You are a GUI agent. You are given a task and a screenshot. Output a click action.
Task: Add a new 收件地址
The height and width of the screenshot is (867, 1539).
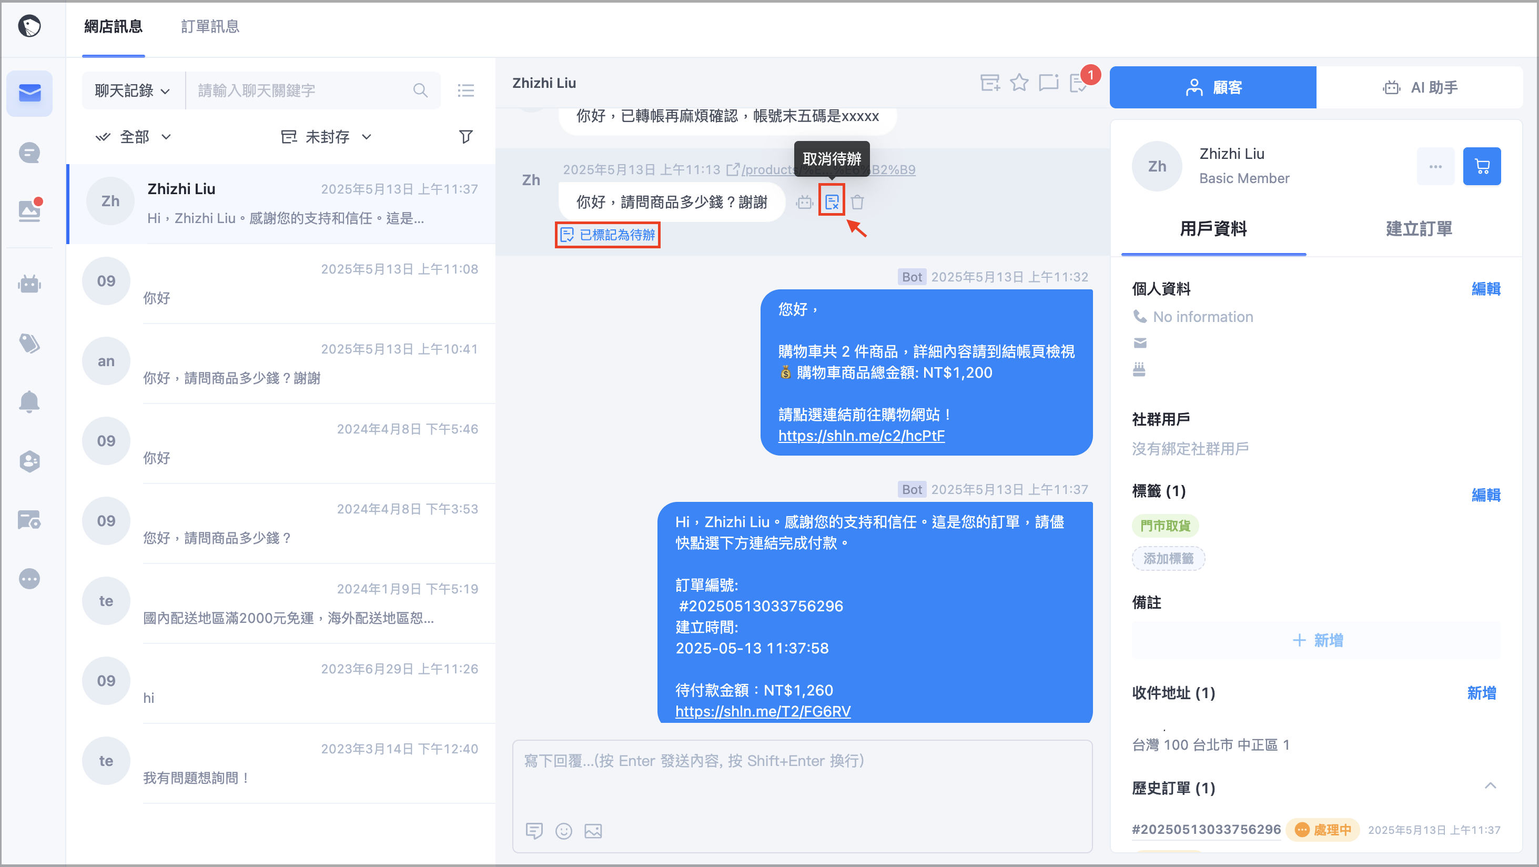coord(1482,693)
